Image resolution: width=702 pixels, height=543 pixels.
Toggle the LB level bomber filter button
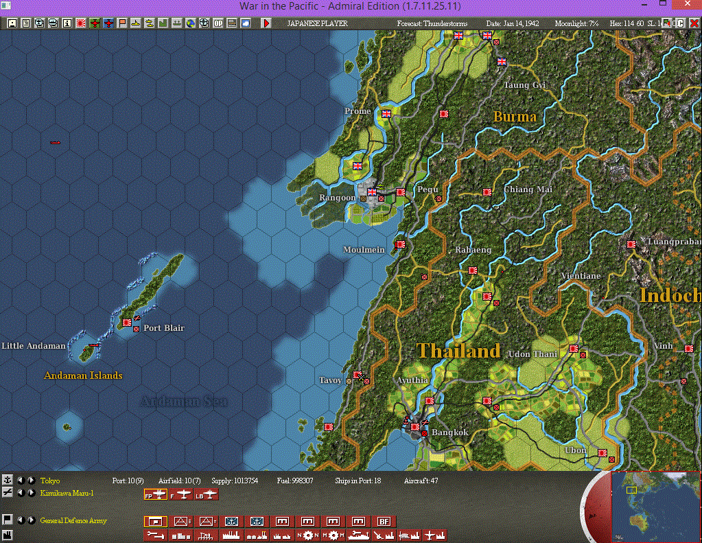[207, 495]
